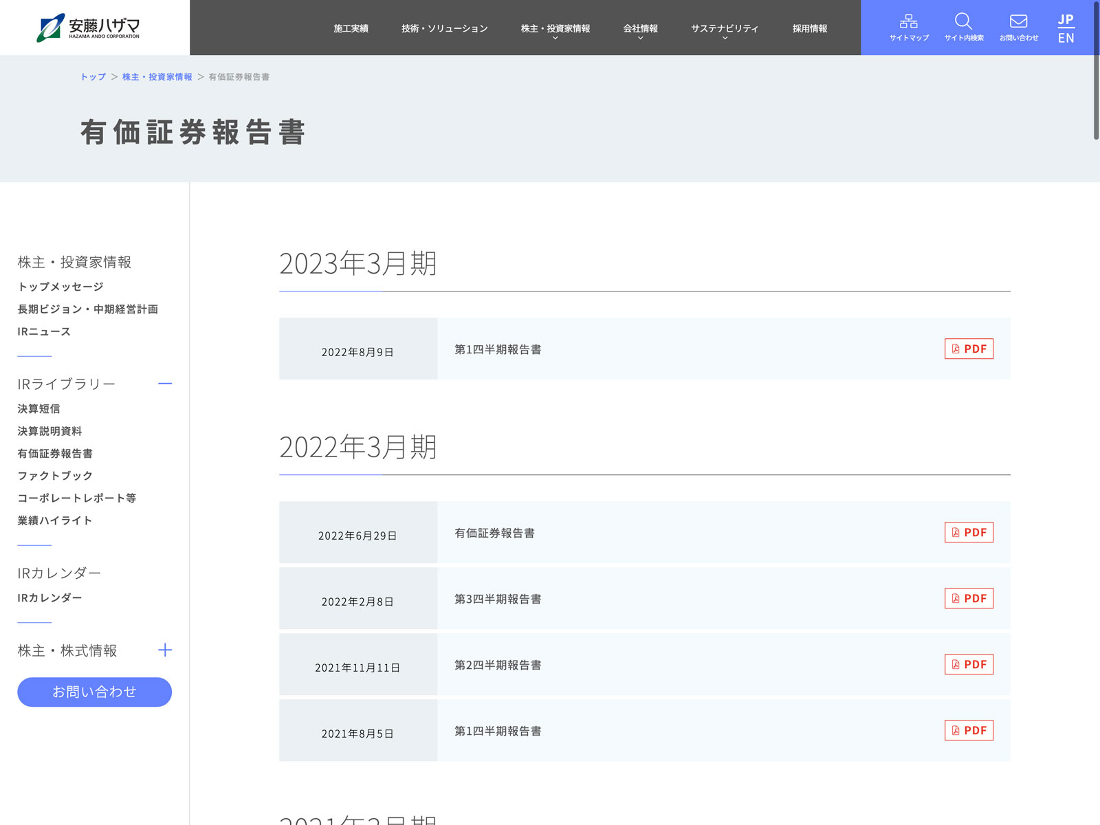Viewport: 1100px width, 825px height.
Task: Collapse the IRライブラリー sidebar section
Action: coord(165,384)
